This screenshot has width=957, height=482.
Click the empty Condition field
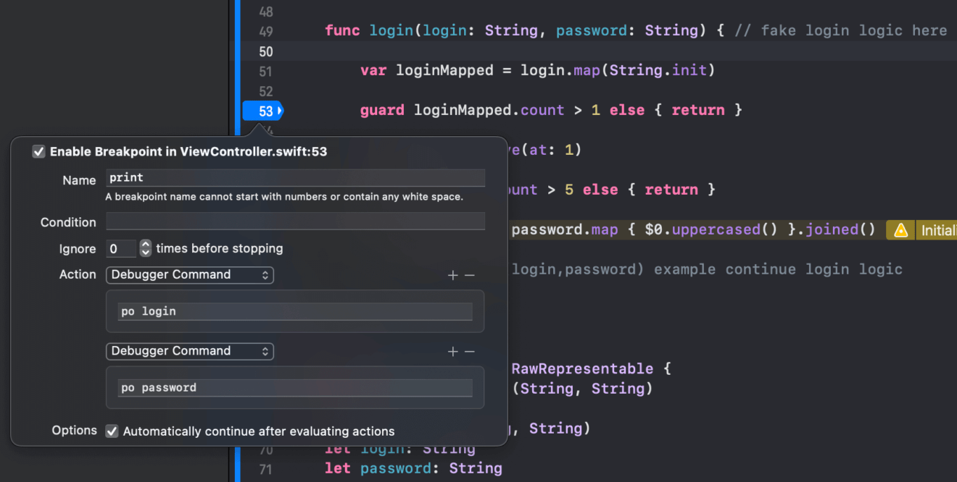pyautogui.click(x=295, y=222)
